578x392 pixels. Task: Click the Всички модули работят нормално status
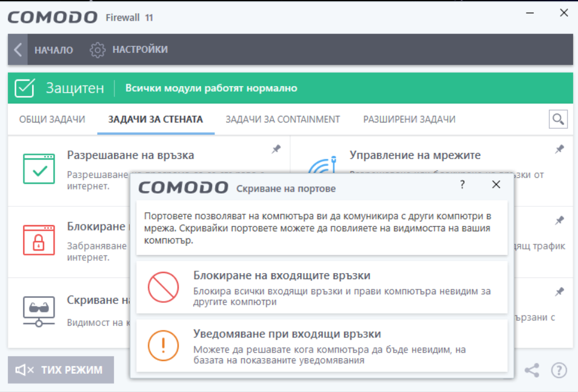211,88
